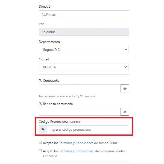Check Programa Puntos Cencosud terms box
Screen dimensions: 164x164
(40, 151)
